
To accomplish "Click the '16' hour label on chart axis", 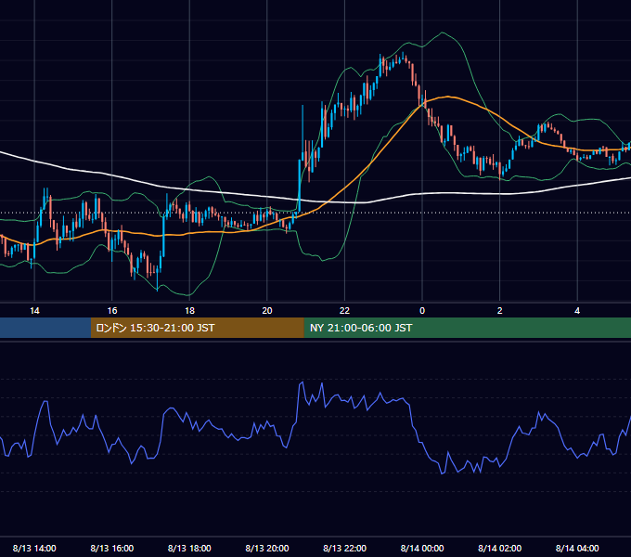I will click(112, 311).
